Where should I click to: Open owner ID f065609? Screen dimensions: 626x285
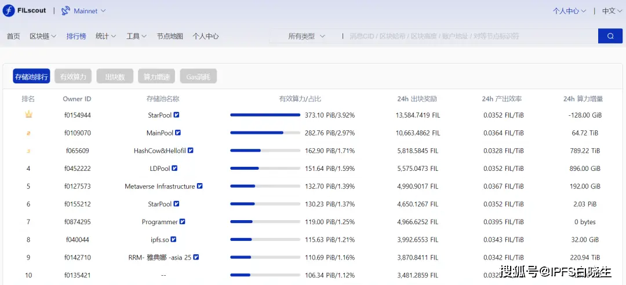(x=78, y=151)
